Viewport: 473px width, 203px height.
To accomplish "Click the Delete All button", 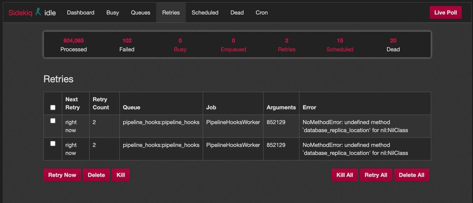I will pos(412,175).
